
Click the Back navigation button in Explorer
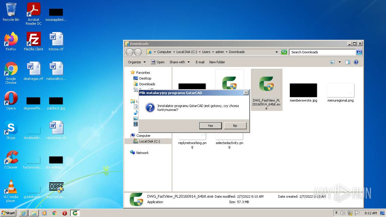pos(129,52)
